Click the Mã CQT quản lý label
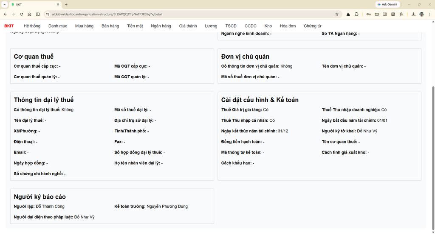This screenshot has width=435, height=234. tap(130, 77)
